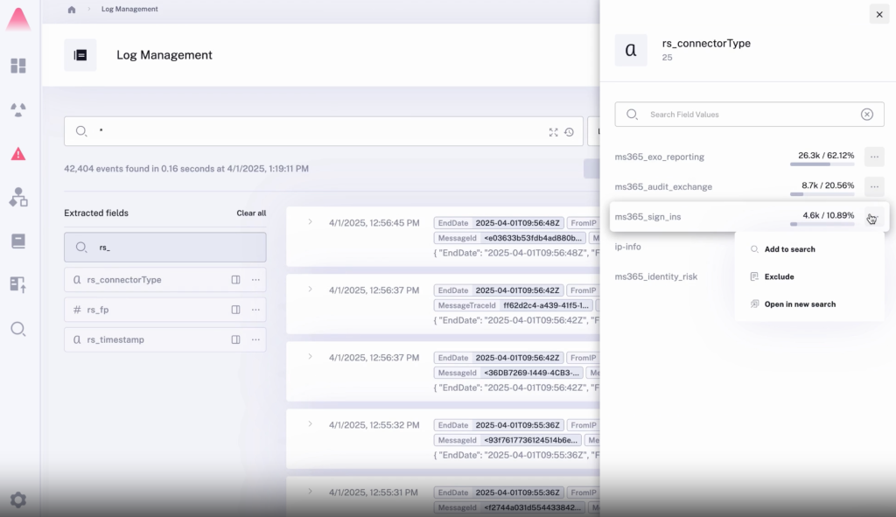Expand the first log event row
The image size is (896, 517).
[x=309, y=221]
